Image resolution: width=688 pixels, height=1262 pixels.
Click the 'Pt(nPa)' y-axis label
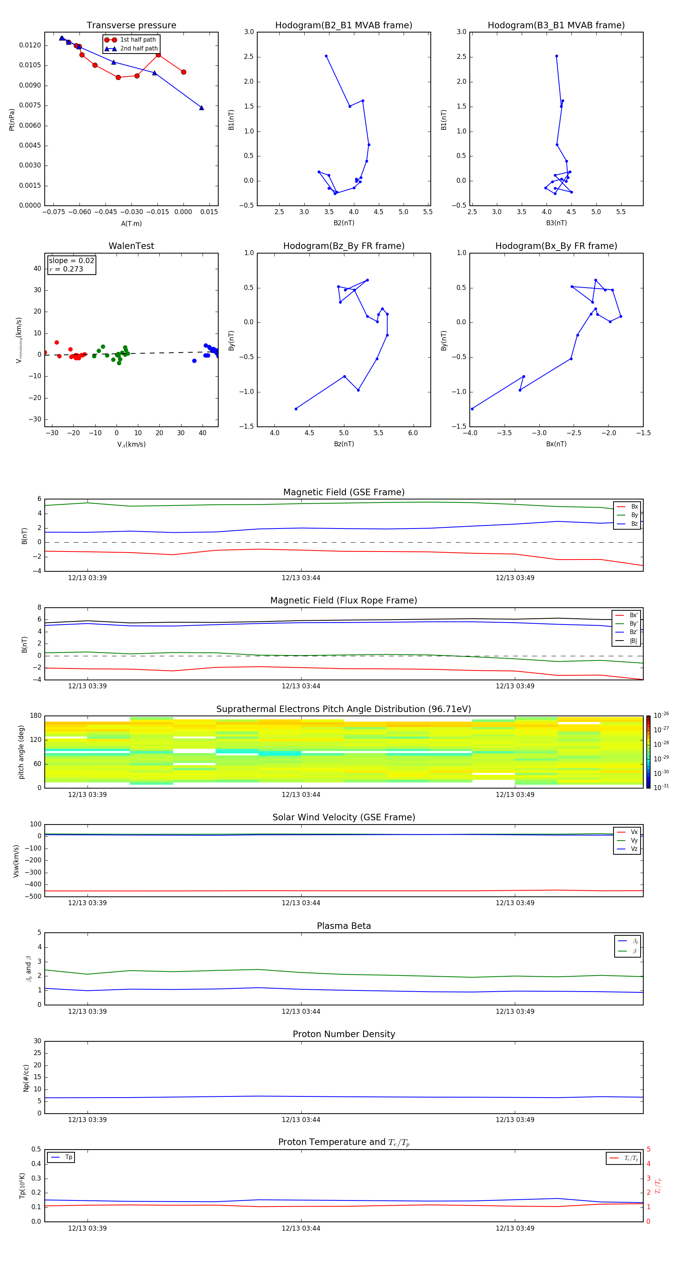tap(12, 119)
